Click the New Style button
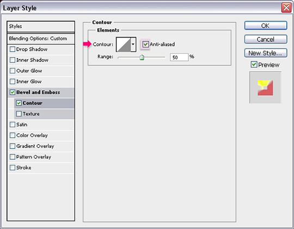Image resolution: width=294 pixels, height=229 pixels. point(266,53)
